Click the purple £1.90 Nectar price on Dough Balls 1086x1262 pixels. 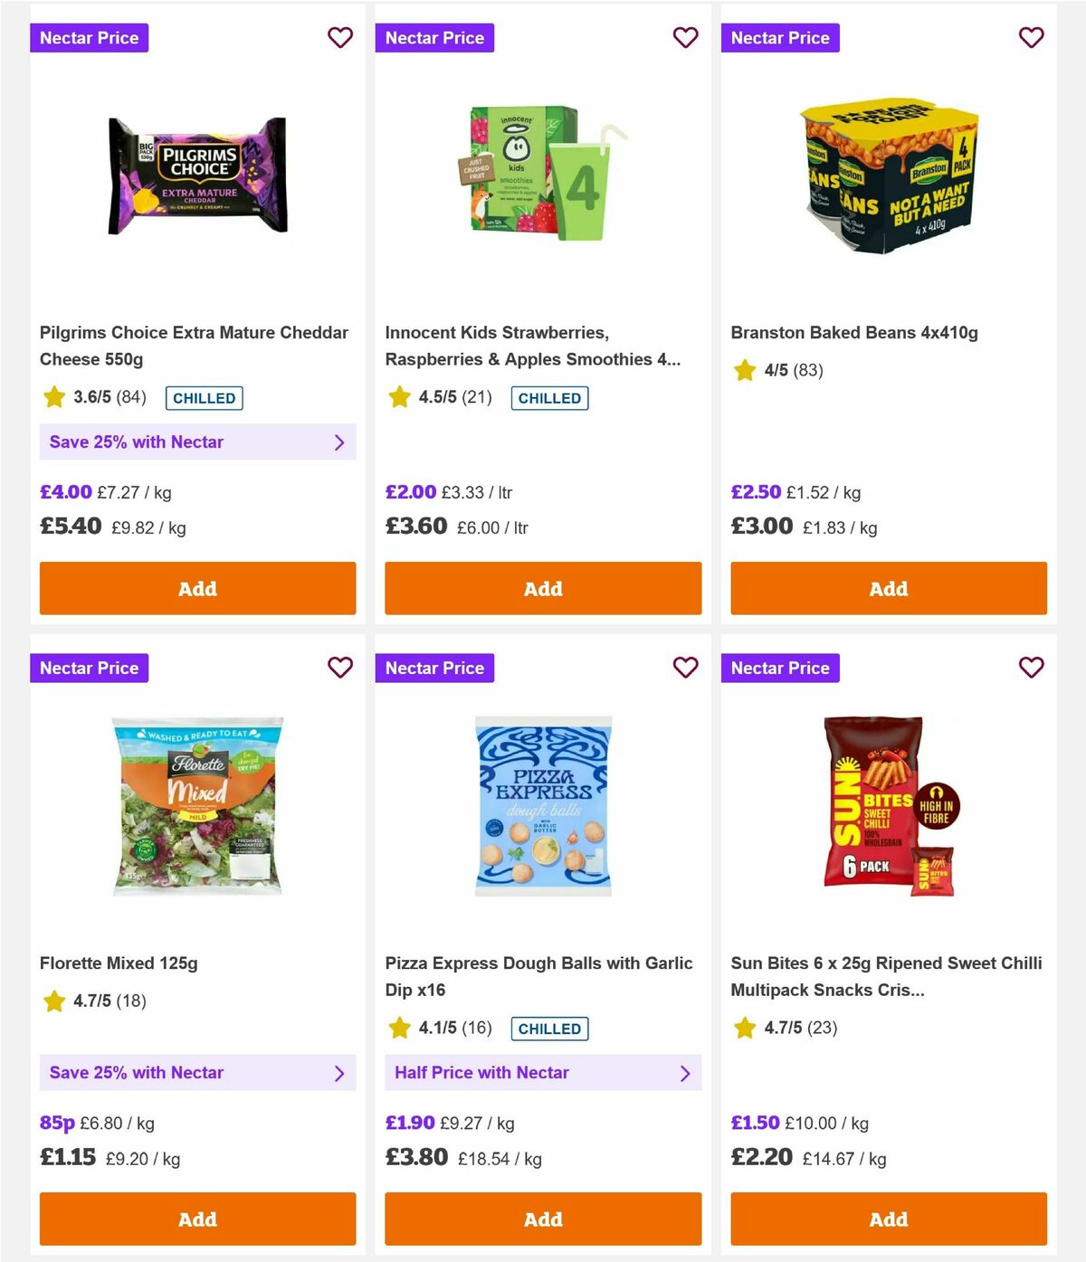[x=410, y=1123]
